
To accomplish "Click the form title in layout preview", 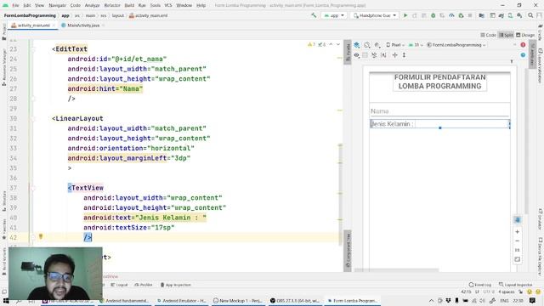I will pos(440,82).
